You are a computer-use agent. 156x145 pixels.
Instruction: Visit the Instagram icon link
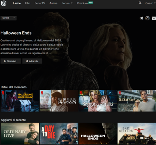click(x=147, y=18)
